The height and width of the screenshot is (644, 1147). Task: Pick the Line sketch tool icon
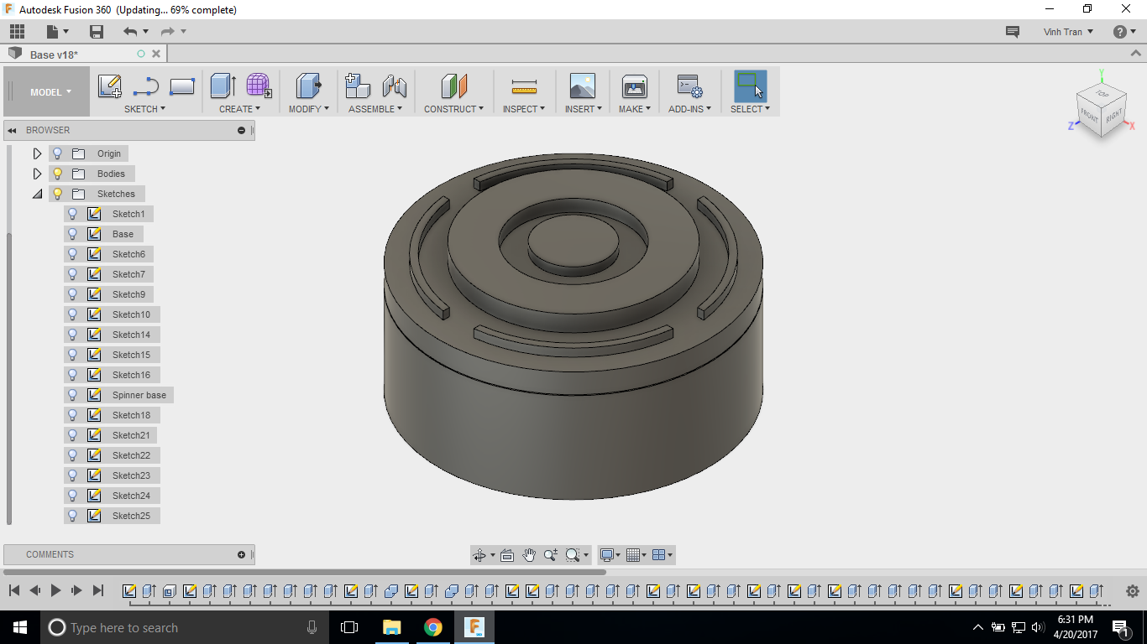(x=145, y=86)
